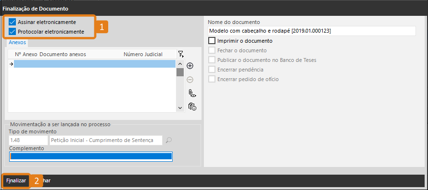Click the row indicator arrow in attachments grid
Viewport: 428px width, 190px height.
[x=11, y=64]
